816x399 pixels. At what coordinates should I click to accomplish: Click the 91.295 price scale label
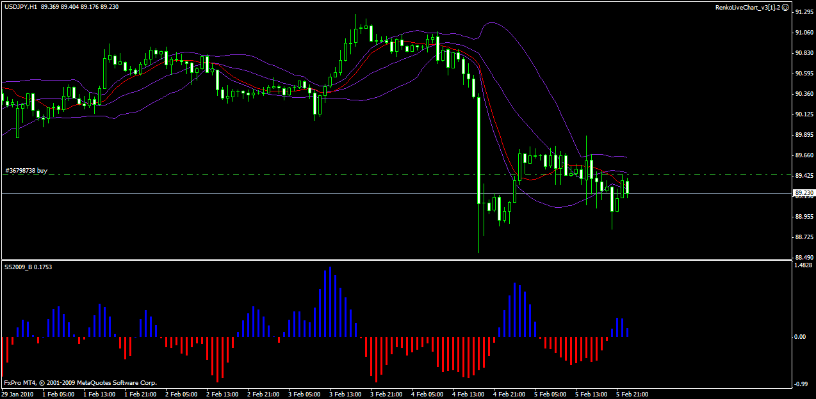(804, 12)
